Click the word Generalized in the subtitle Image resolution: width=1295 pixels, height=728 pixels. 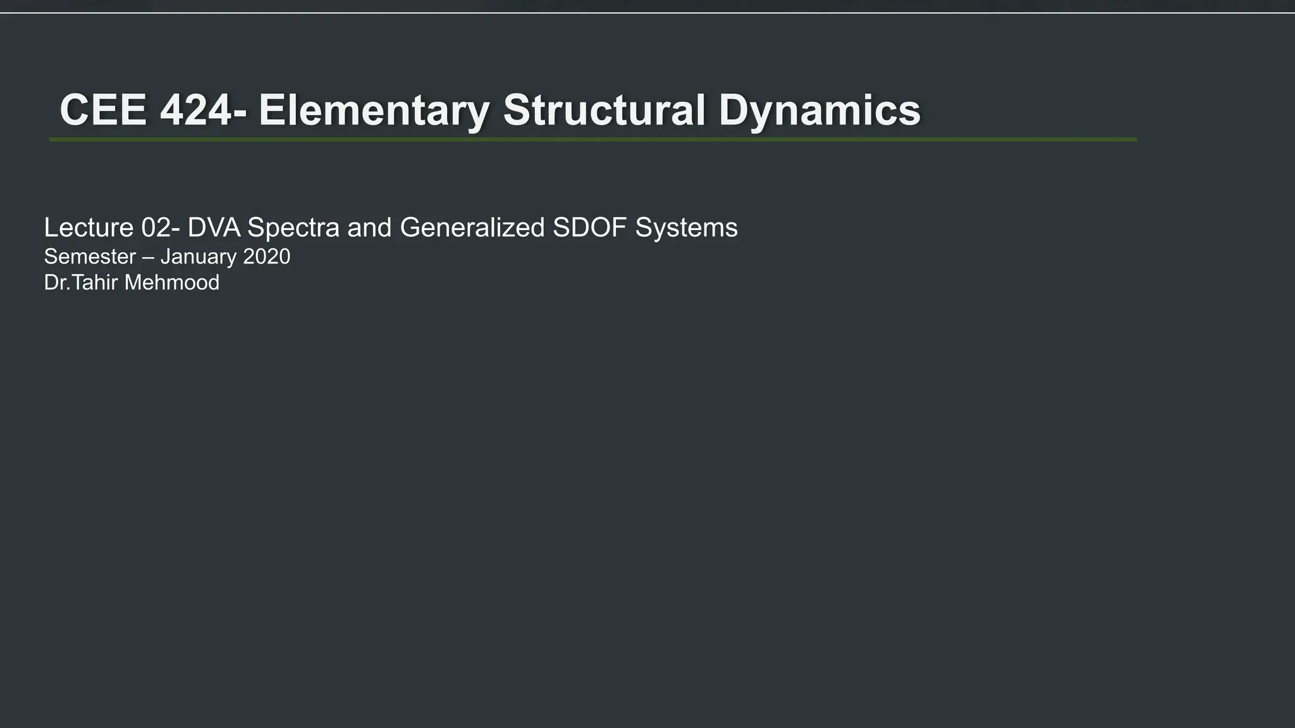click(472, 227)
